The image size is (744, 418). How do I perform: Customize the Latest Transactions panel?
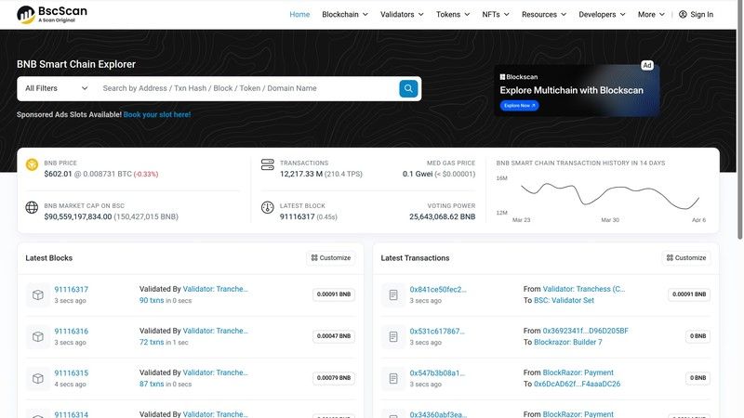(686, 258)
